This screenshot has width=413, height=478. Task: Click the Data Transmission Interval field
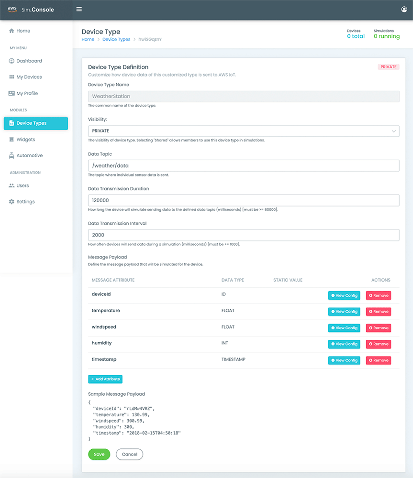click(x=244, y=235)
